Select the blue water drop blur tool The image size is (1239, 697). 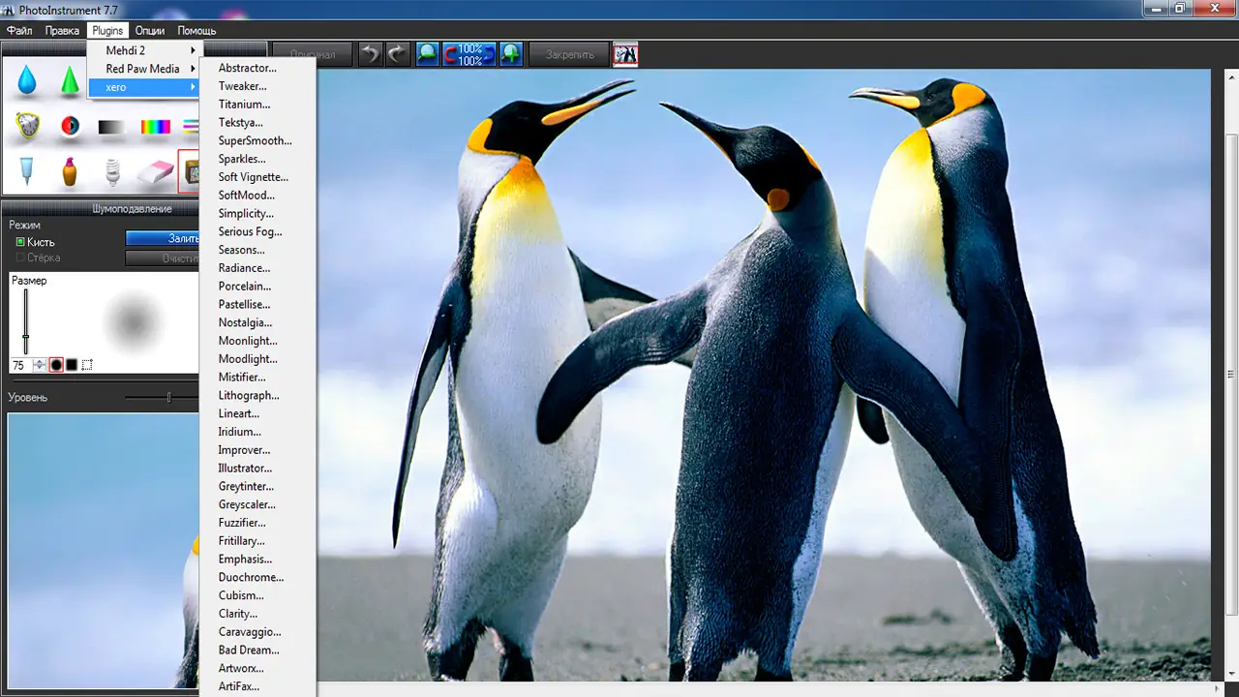[27, 80]
